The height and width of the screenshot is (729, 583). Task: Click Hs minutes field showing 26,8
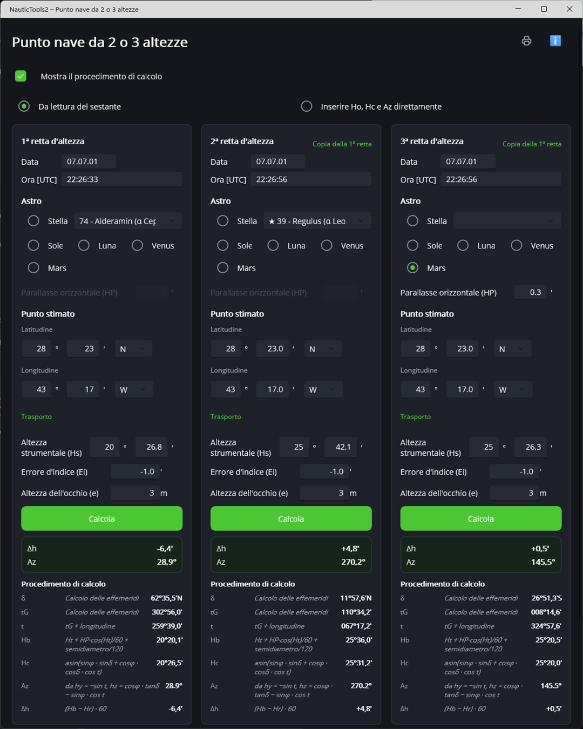click(151, 447)
